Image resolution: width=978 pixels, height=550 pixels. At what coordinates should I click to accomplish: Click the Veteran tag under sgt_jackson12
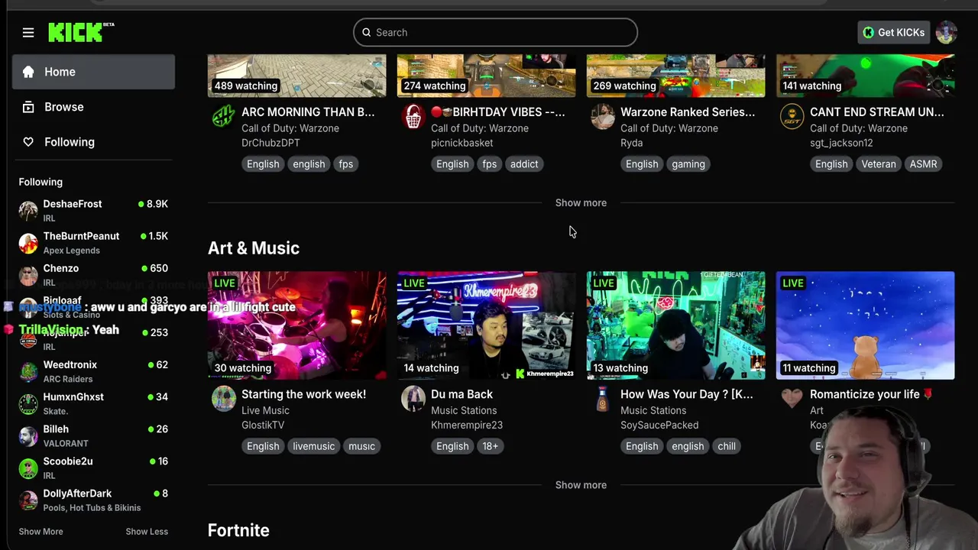[x=879, y=164]
